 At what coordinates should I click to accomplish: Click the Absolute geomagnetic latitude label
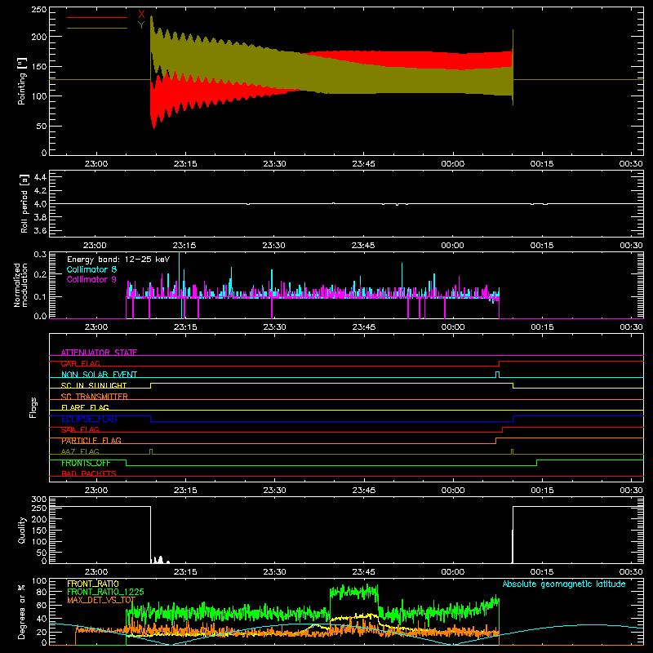click(564, 584)
